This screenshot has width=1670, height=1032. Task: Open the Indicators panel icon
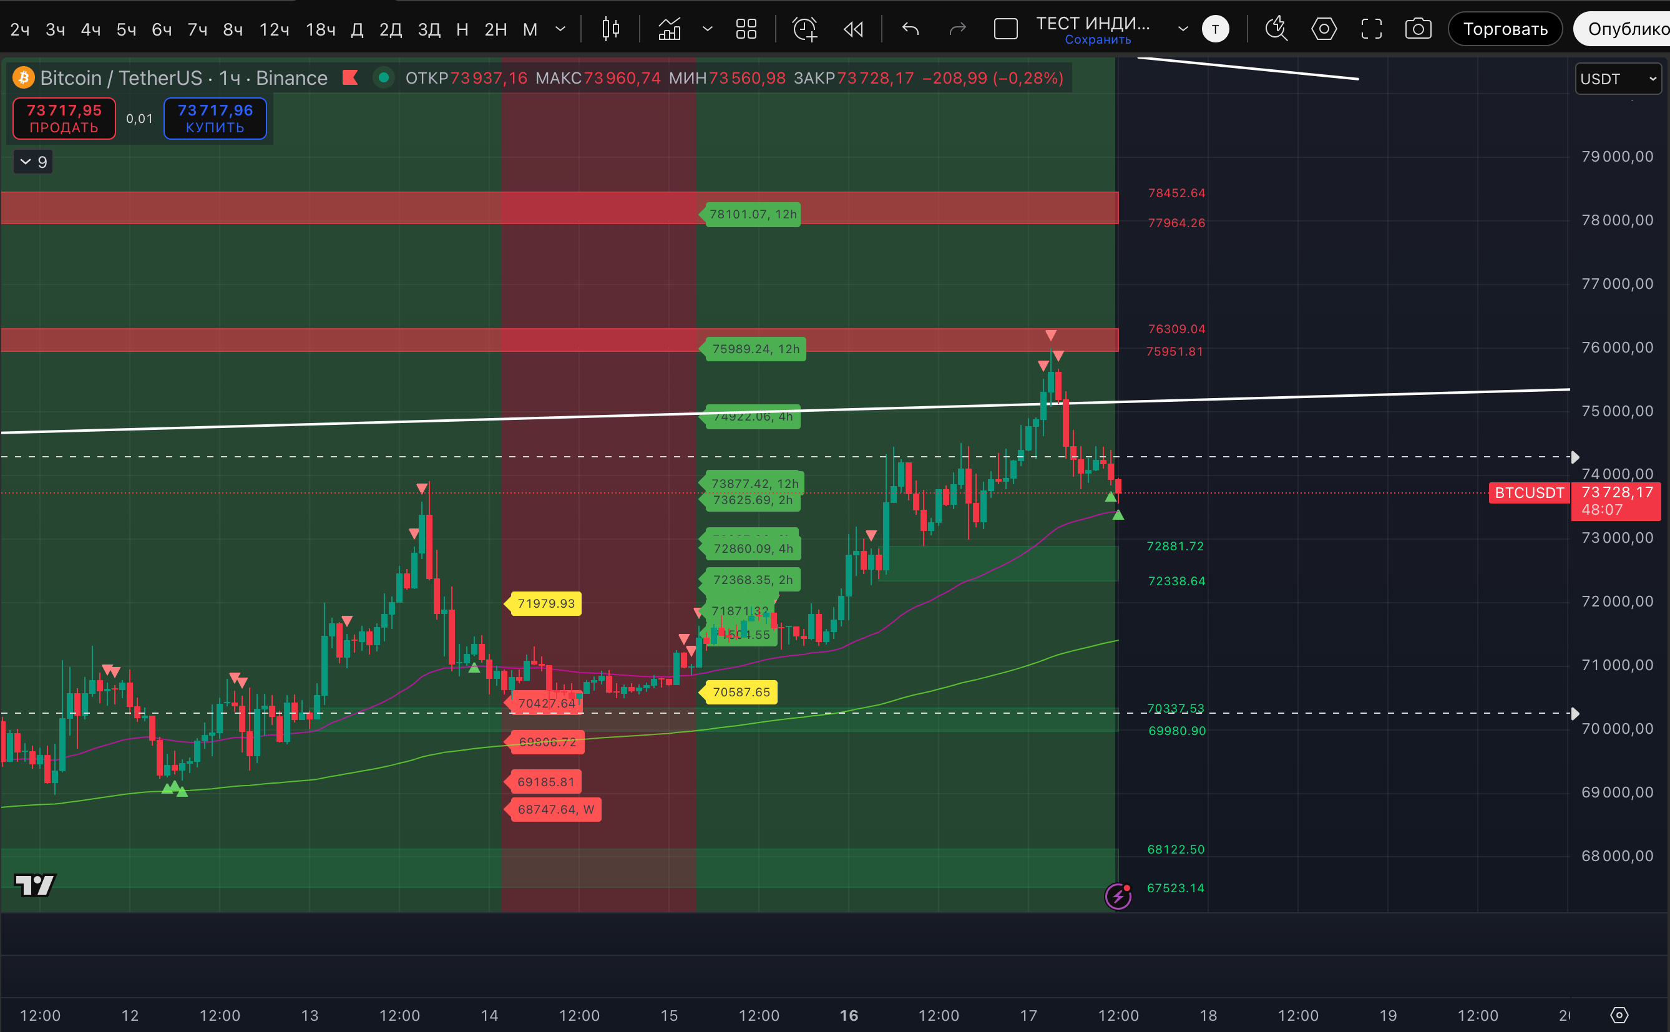670,29
